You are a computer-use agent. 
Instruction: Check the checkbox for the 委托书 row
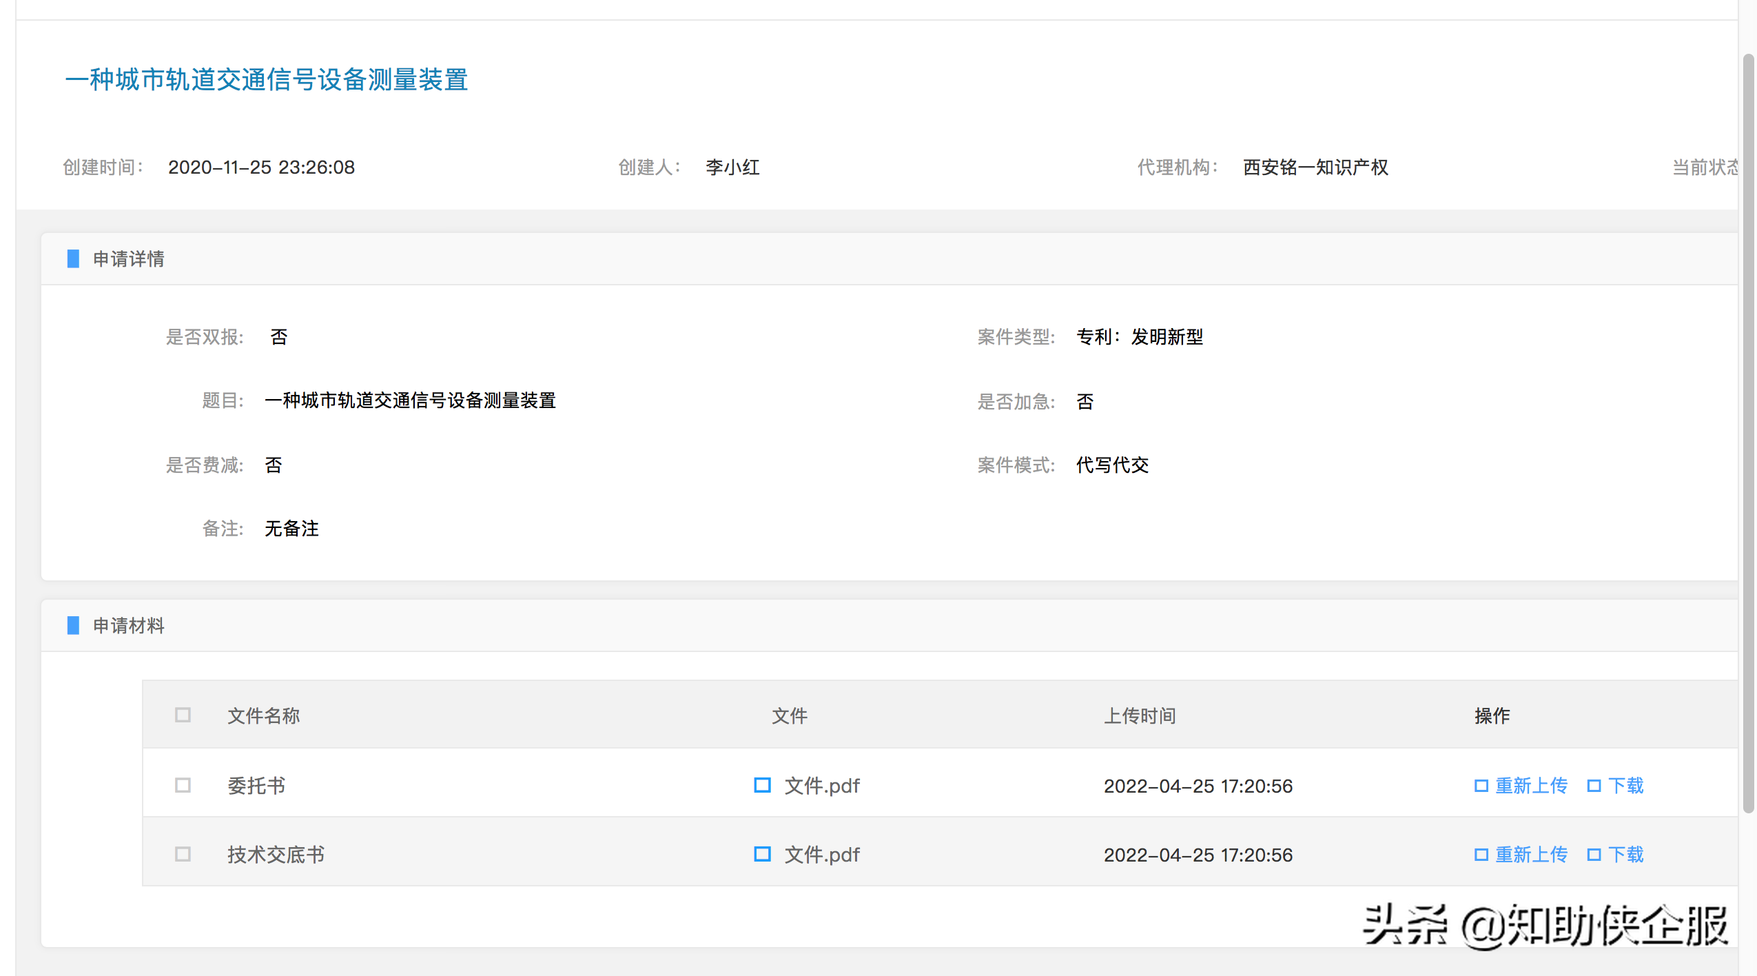pos(183,785)
